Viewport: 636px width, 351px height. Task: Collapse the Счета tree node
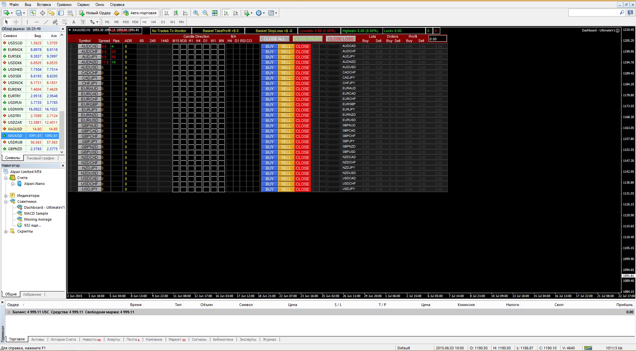(x=6, y=178)
